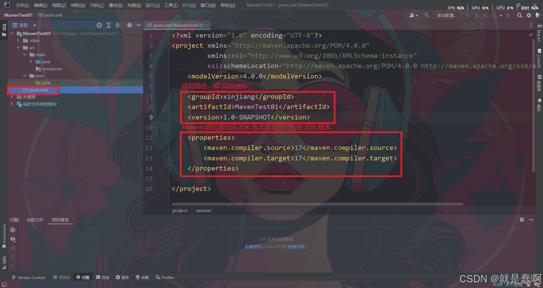Click the 构建项目 link
Image resolution: width=543 pixels, height=288 pixels.
coord(253,246)
